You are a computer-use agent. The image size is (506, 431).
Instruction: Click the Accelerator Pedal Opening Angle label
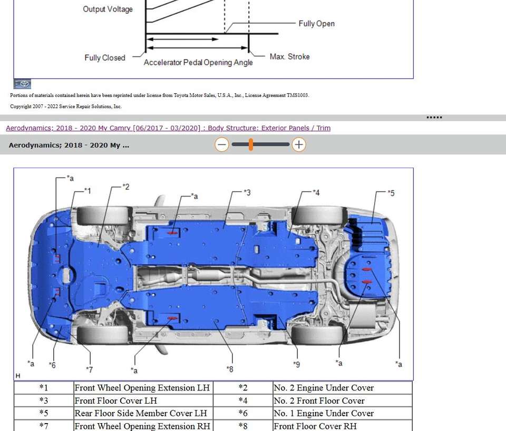198,62
